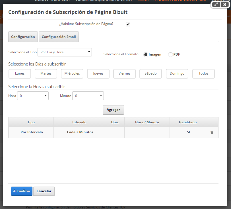
Task: Open the Minuto dropdown
Action: pos(88,96)
